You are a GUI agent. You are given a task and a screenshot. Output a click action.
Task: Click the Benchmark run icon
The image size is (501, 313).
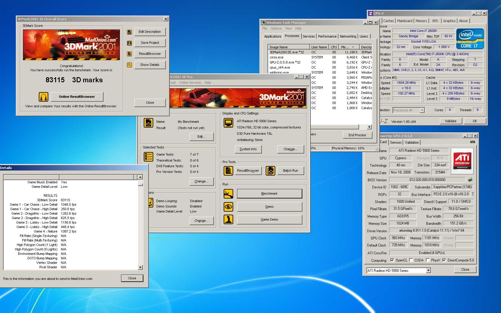point(228,194)
